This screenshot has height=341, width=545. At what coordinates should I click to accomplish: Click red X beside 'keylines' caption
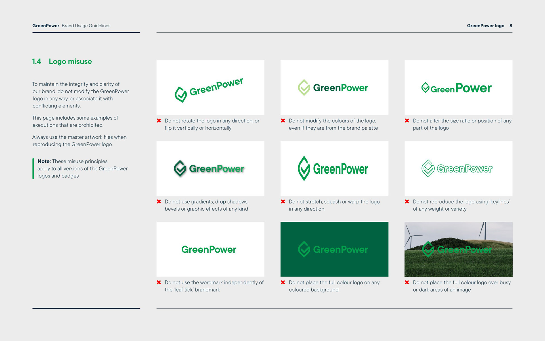tap(407, 202)
